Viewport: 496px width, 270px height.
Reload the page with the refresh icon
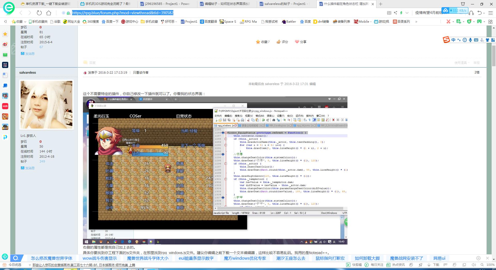(39, 13)
